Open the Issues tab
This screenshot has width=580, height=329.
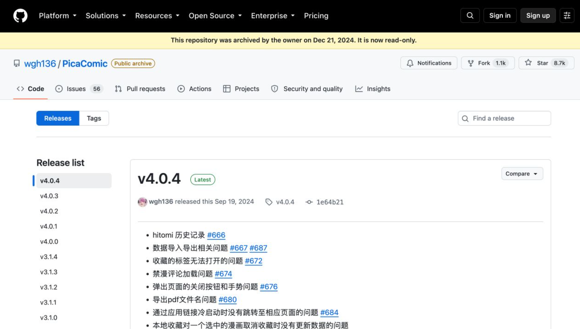(79, 89)
